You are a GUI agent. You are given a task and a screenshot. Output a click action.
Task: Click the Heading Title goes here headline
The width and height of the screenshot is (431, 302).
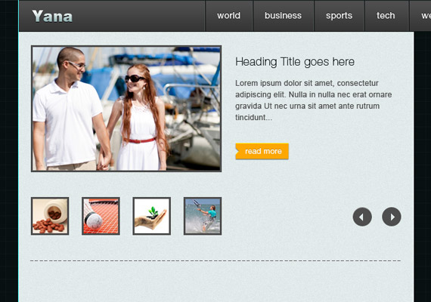coord(295,62)
